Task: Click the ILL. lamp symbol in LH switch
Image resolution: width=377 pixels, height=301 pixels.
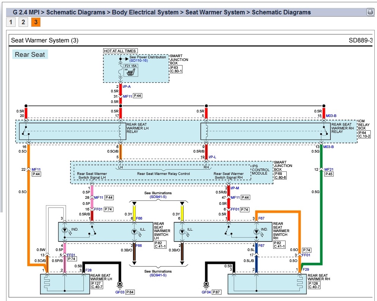Action: click(134, 231)
